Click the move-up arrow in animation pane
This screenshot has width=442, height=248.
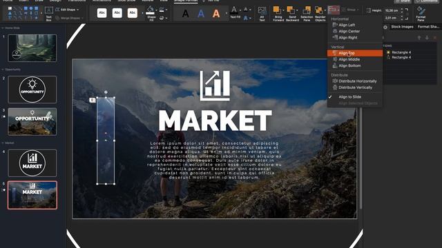point(419,38)
